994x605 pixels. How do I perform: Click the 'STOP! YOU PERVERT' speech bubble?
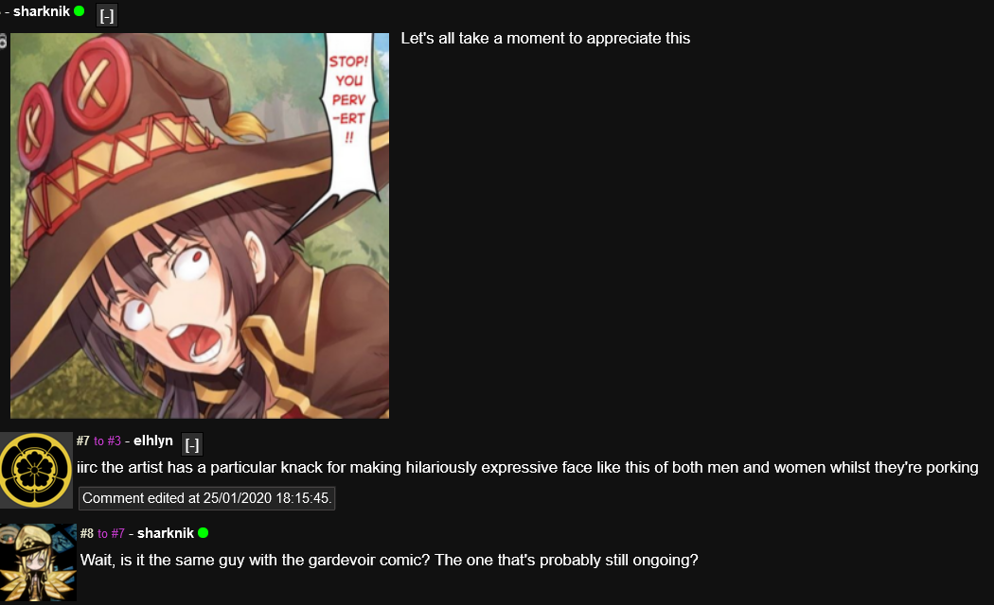coord(350,108)
